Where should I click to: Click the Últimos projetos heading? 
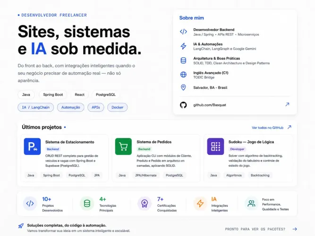42,127
